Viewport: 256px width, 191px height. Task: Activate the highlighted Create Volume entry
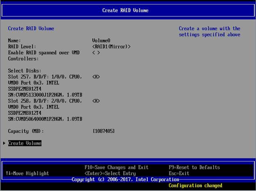(25, 143)
